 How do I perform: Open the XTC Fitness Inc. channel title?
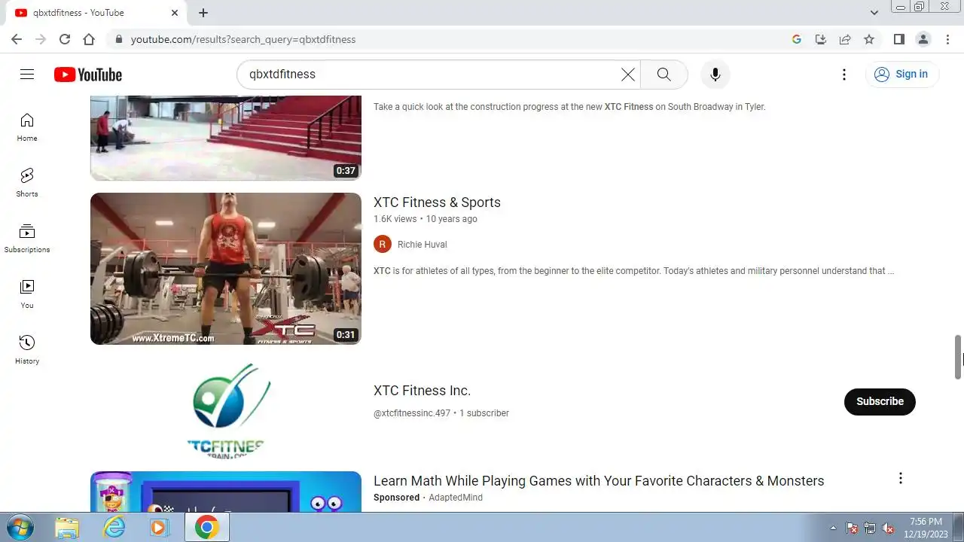pos(422,391)
